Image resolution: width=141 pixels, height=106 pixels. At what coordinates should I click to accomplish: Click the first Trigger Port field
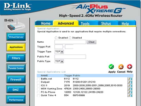[x=59, y=47]
